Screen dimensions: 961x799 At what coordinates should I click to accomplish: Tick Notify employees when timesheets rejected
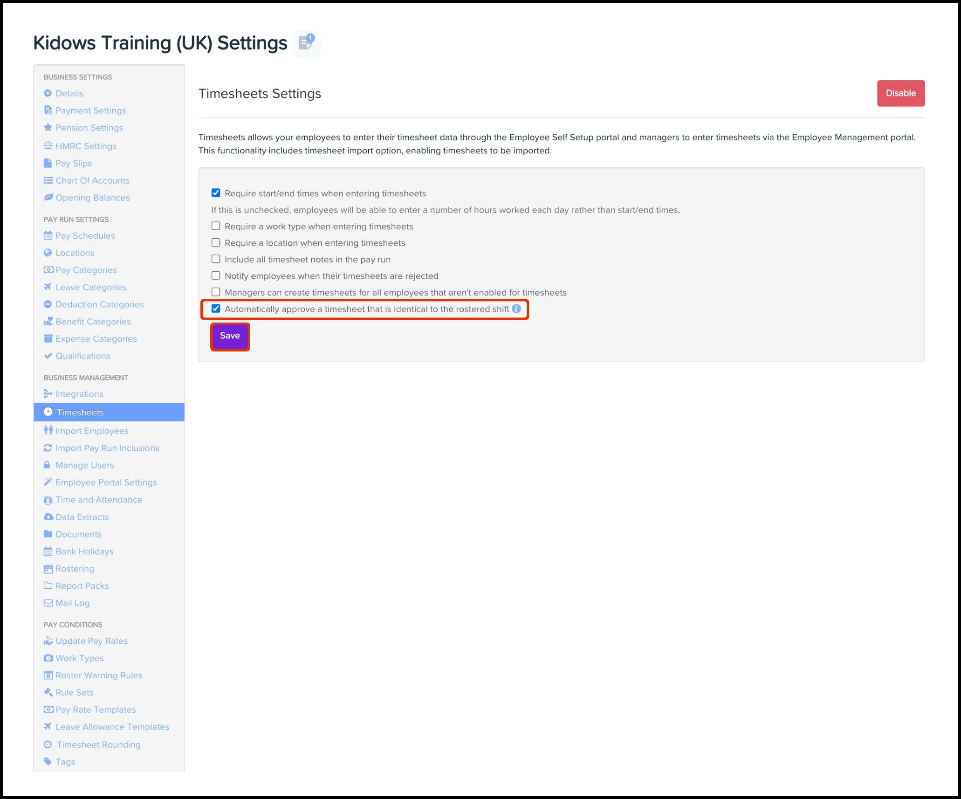(x=216, y=276)
